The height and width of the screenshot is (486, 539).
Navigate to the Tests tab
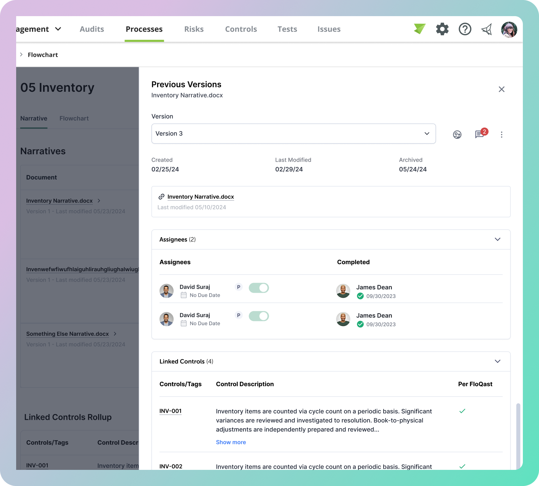pyautogui.click(x=287, y=29)
